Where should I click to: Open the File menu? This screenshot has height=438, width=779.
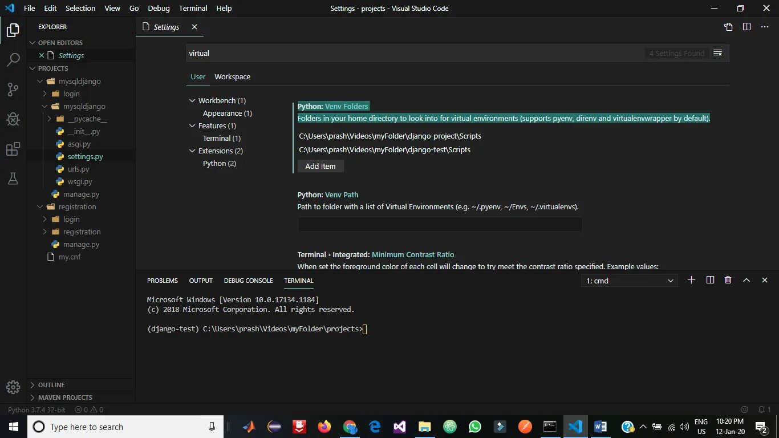[30, 8]
